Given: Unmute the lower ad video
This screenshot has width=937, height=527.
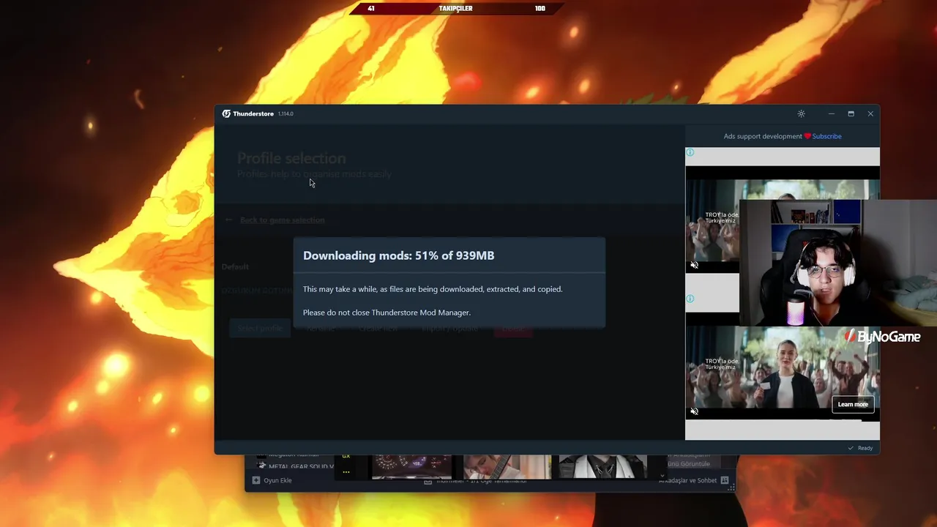Looking at the screenshot, I should [694, 411].
